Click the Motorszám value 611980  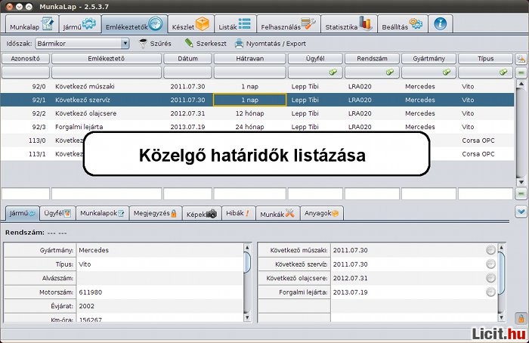pyautogui.click(x=91, y=292)
